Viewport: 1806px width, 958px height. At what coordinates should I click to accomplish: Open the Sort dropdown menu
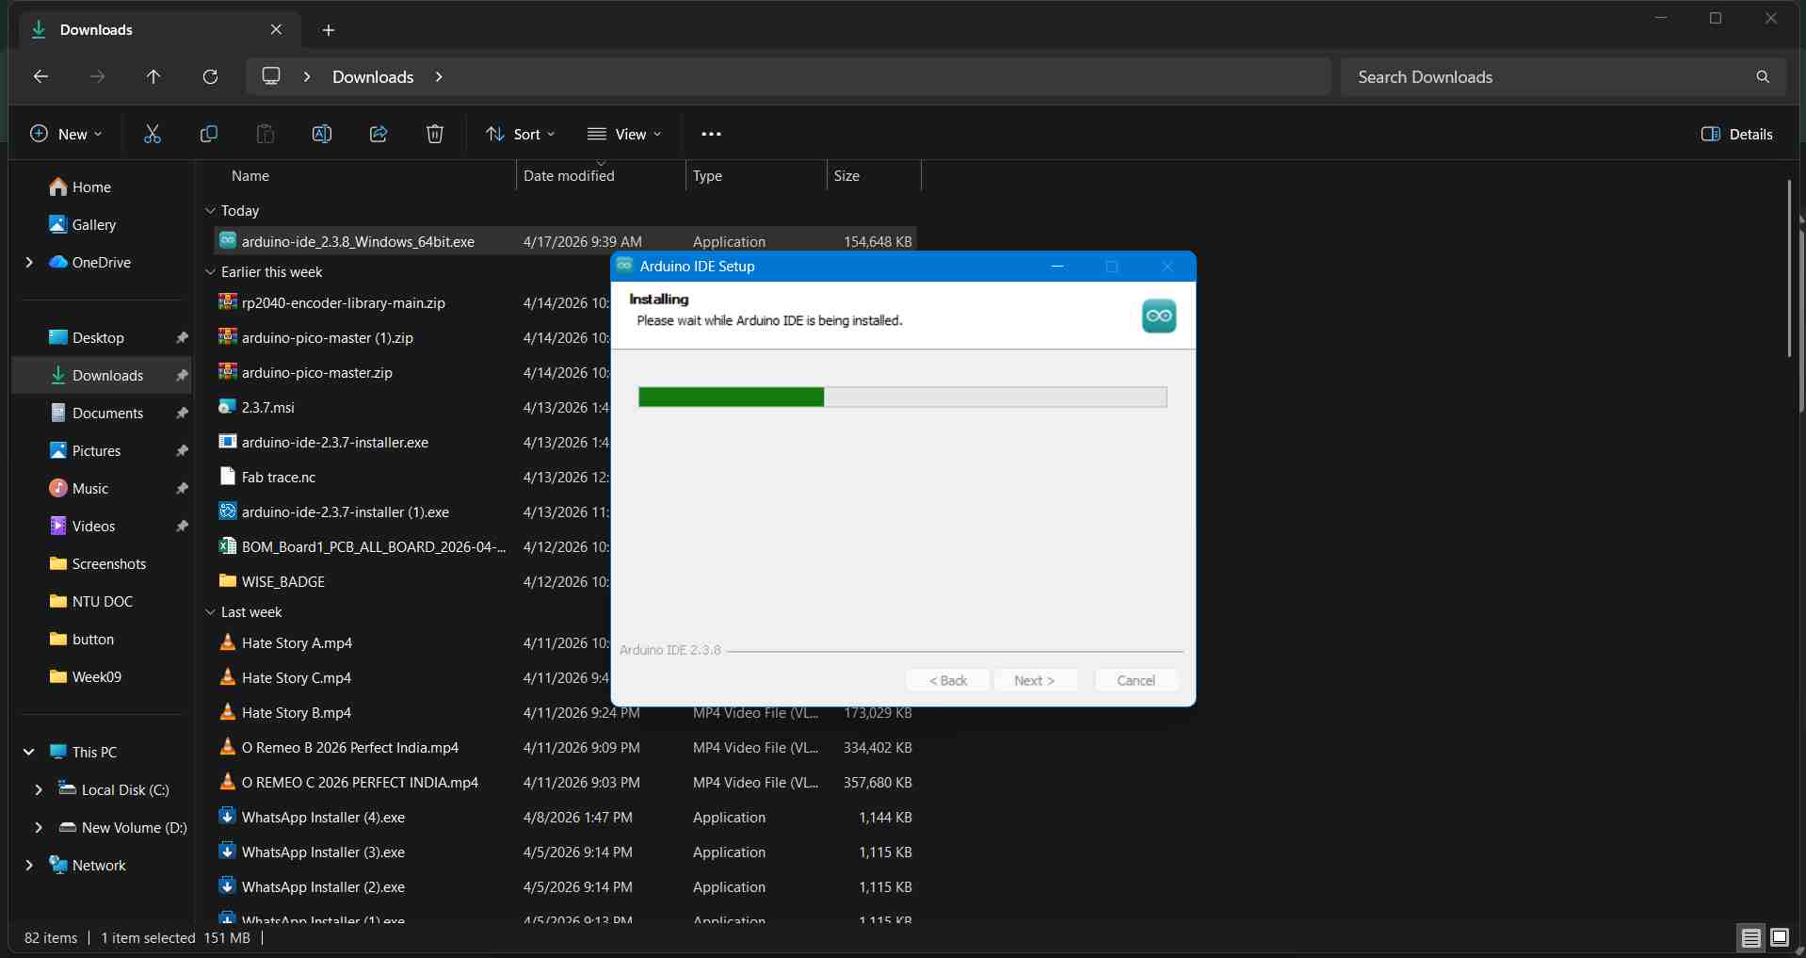coord(520,134)
